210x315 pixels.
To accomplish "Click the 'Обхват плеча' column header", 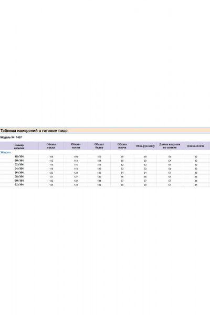I will coord(122,146).
